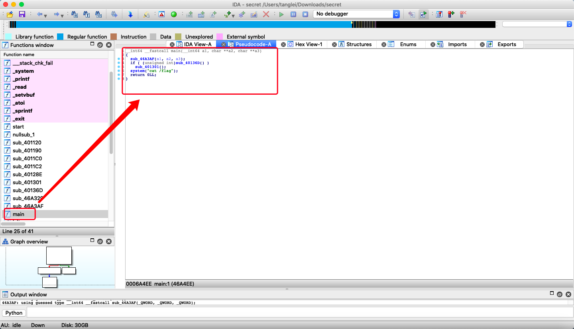Click the red warning triangle window icon
Image resolution: width=574 pixels, height=329 pixels.
point(161,14)
